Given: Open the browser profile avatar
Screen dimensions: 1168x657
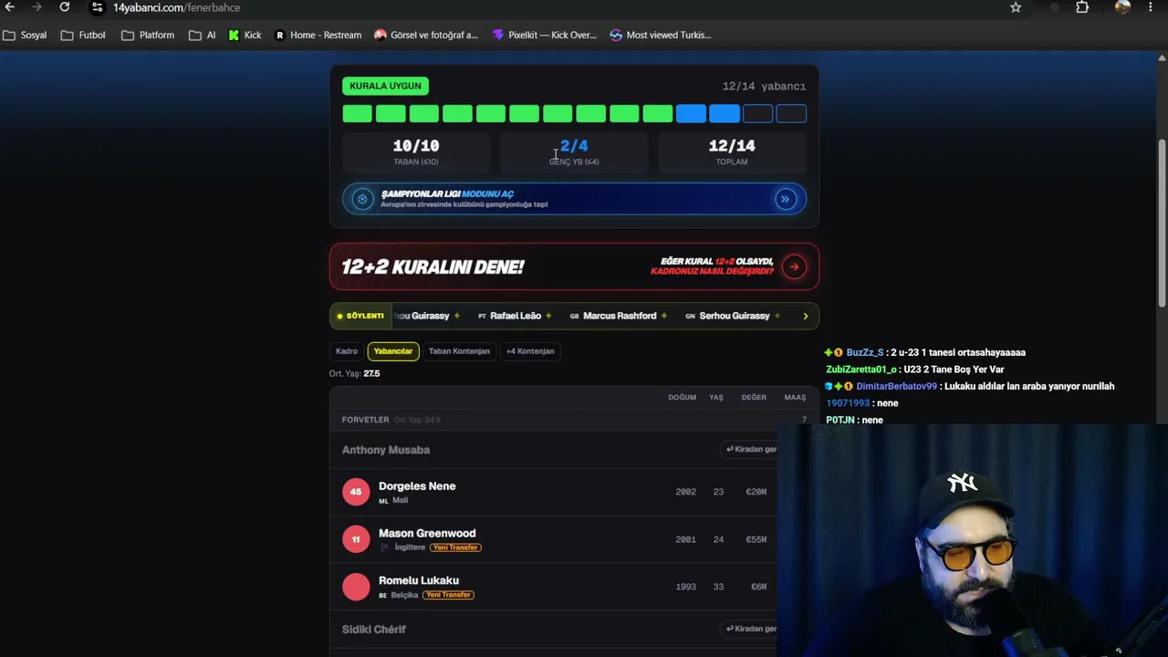Looking at the screenshot, I should point(1122,7).
